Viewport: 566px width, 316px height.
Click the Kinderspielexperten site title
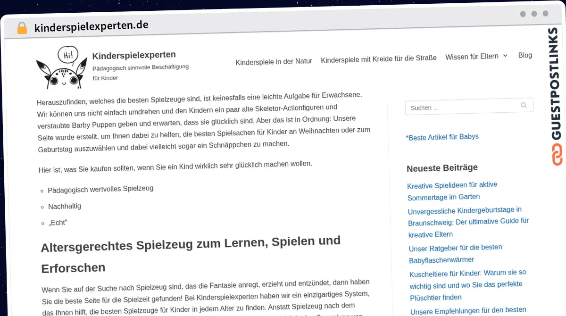click(x=134, y=56)
